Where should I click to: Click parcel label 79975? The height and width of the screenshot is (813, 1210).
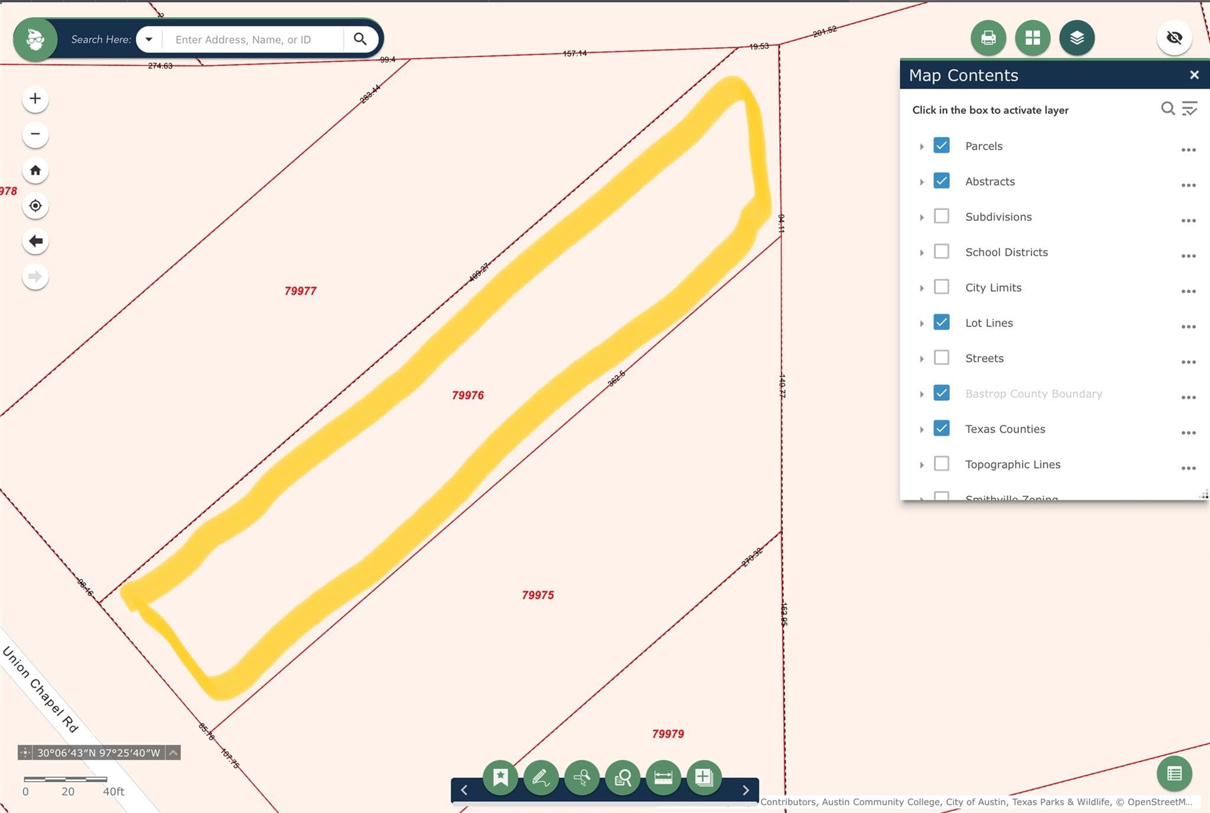point(538,595)
